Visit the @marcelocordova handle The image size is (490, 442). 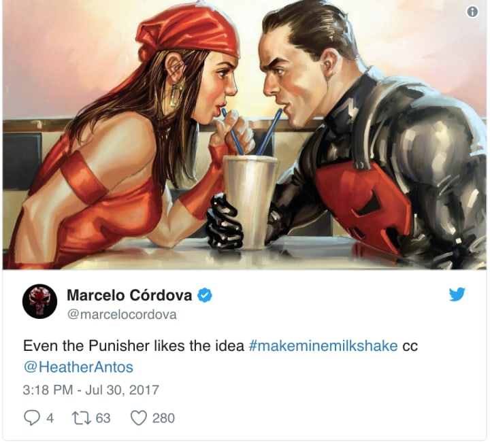(122, 314)
